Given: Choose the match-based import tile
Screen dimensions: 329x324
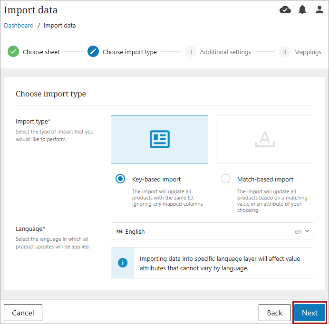Looking at the screenshot, I should pyautogui.click(x=264, y=139).
